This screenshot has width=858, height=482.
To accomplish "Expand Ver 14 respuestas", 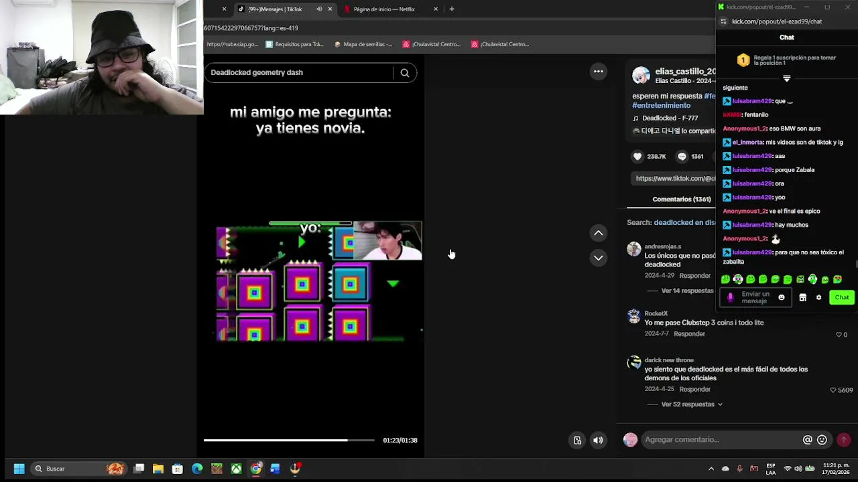I will pos(687,291).
